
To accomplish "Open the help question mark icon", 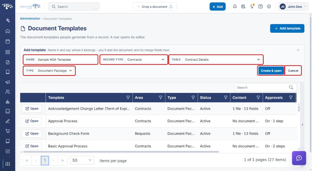I will coord(260,7).
